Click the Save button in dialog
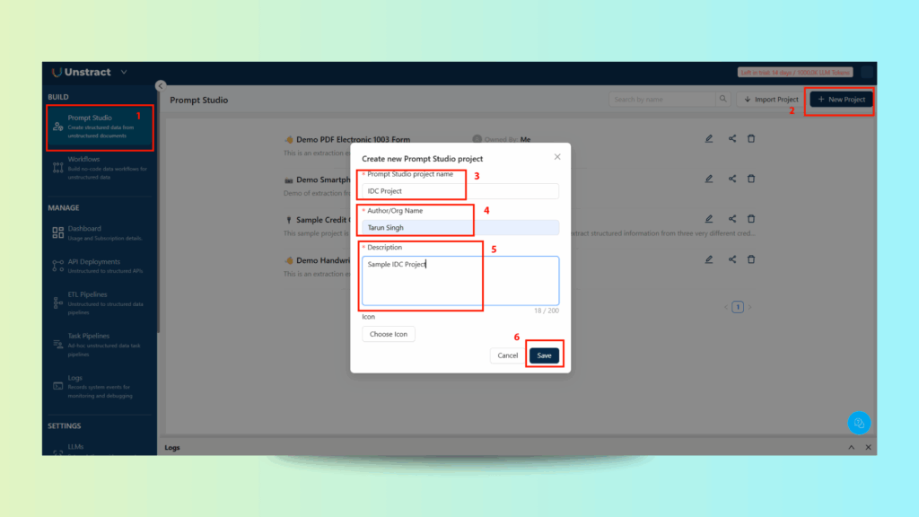 point(544,355)
